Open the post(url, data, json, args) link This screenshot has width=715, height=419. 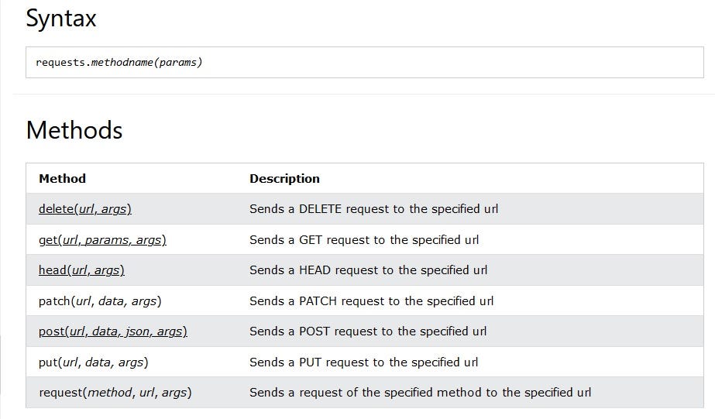[x=113, y=331]
